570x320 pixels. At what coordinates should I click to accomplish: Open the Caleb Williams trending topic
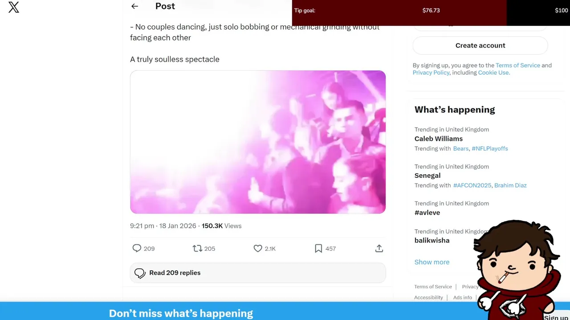[x=438, y=139]
